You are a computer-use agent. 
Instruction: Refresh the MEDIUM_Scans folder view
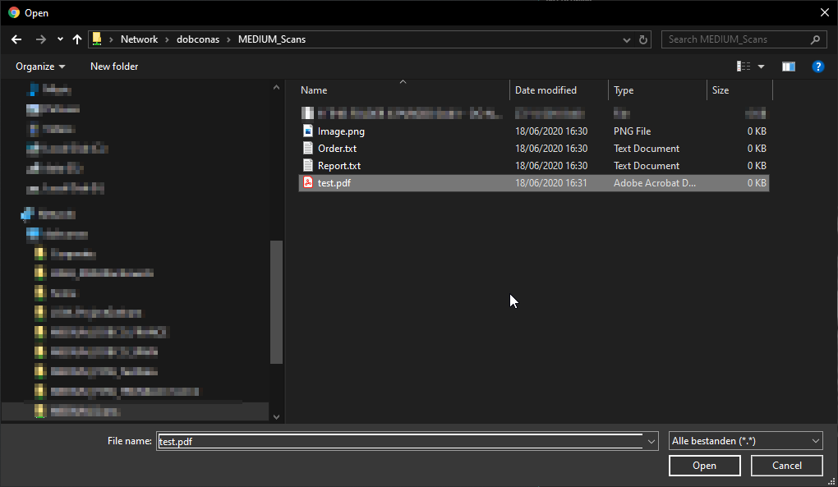click(644, 39)
